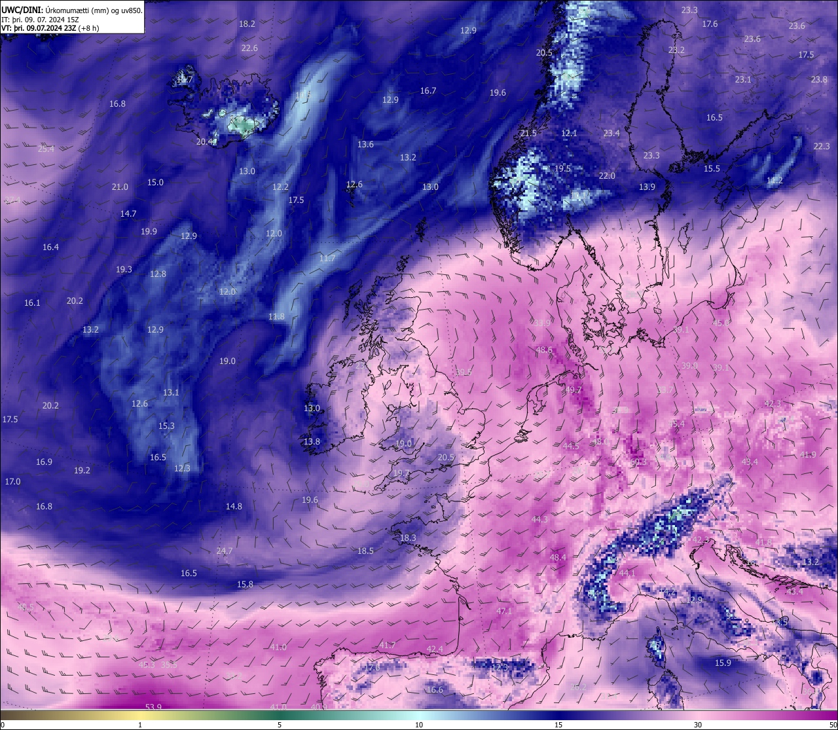Click the map value '13.8'

312,441
